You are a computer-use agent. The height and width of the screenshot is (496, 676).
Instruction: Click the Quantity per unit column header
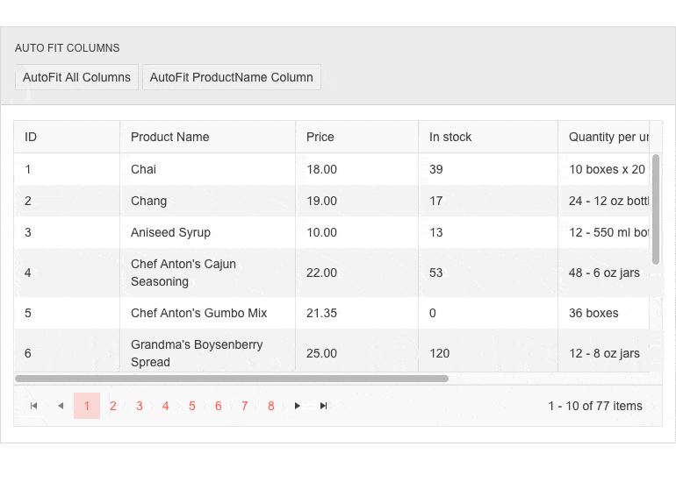[604, 137]
